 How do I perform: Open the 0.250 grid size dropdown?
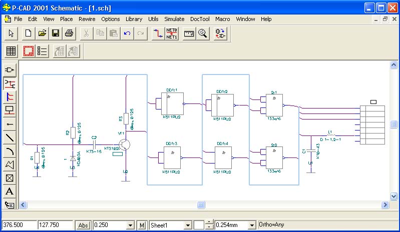click(130, 225)
